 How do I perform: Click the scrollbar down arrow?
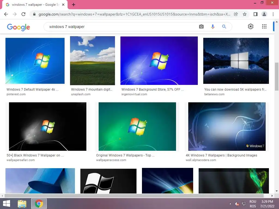click(x=277, y=191)
